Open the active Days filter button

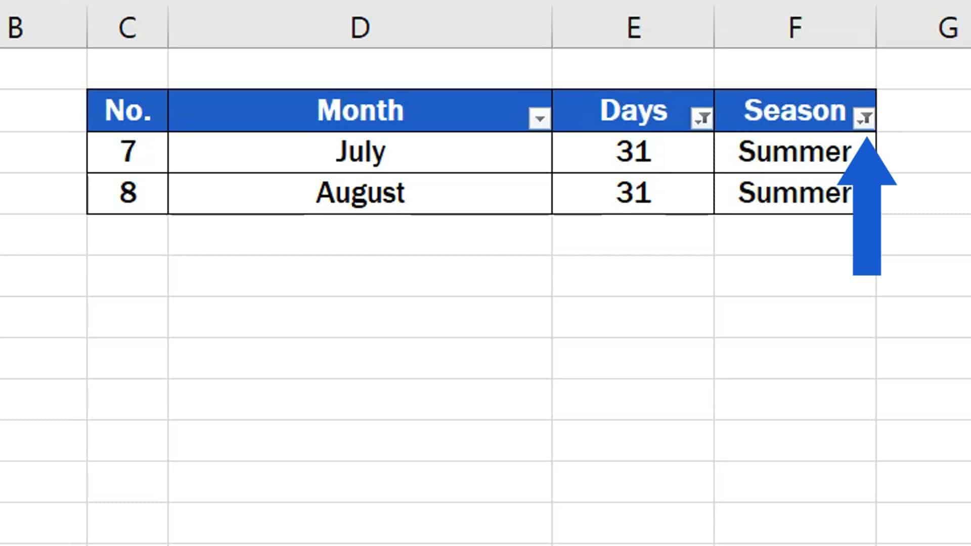(701, 119)
